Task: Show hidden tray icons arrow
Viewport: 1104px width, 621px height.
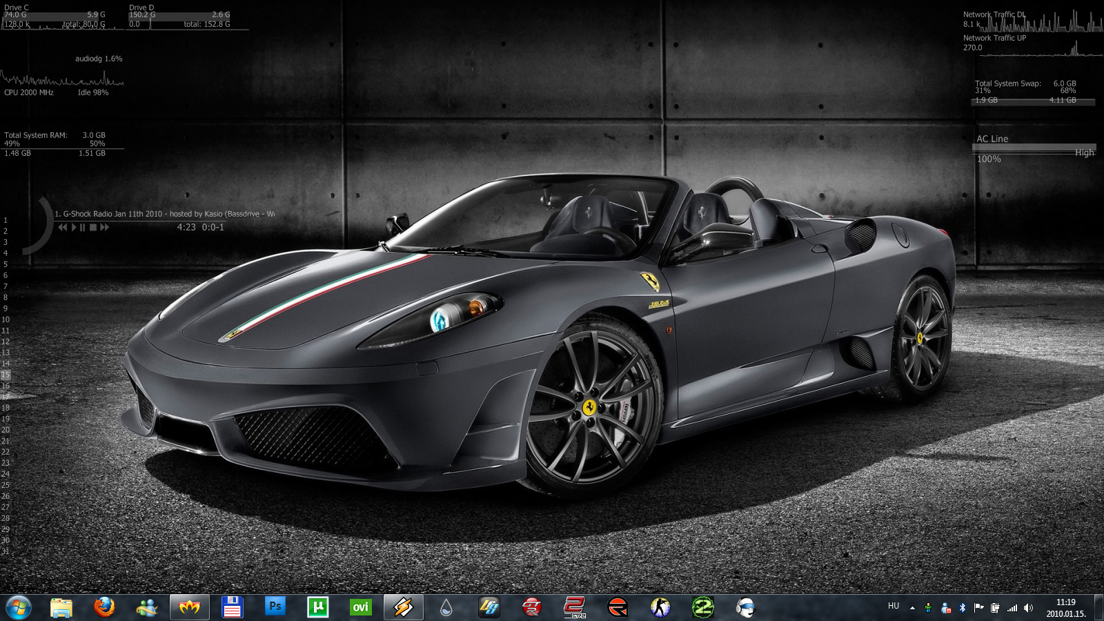Action: 912,608
